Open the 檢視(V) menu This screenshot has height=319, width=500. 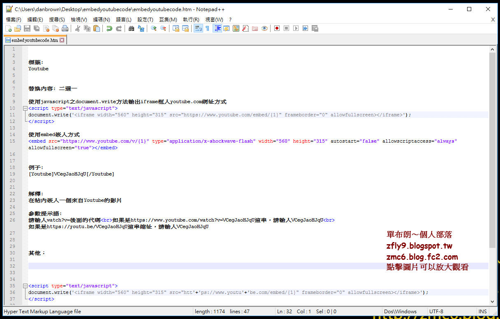pos(79,19)
